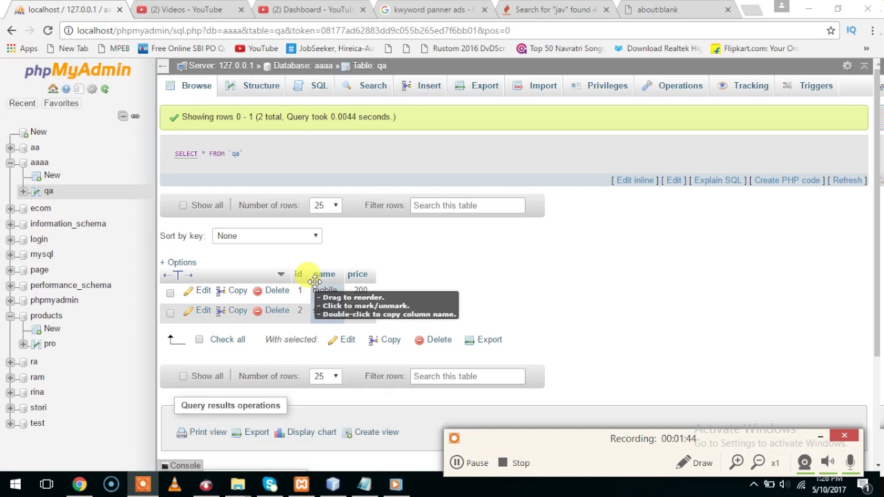Open Create view in query results operations
Screen dimensions: 884x497
[x=371, y=432]
